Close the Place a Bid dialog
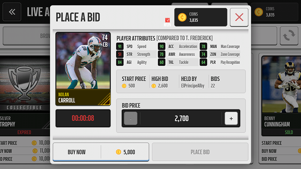Screen dimensions: 301x169 tap(239, 17)
